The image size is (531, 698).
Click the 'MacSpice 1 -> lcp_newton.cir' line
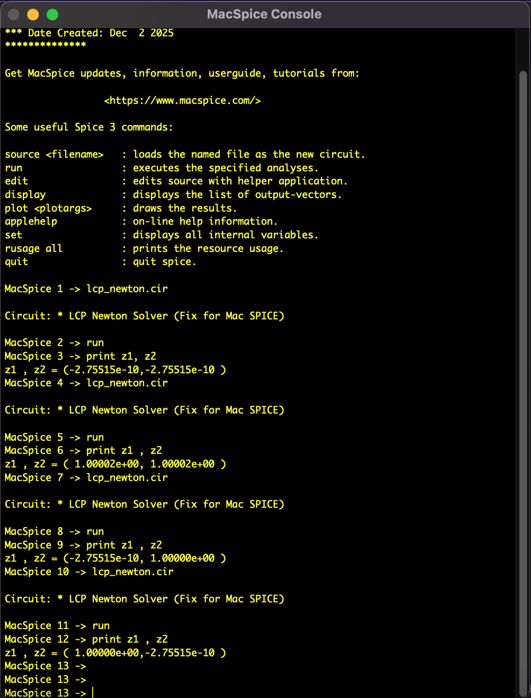tap(86, 289)
